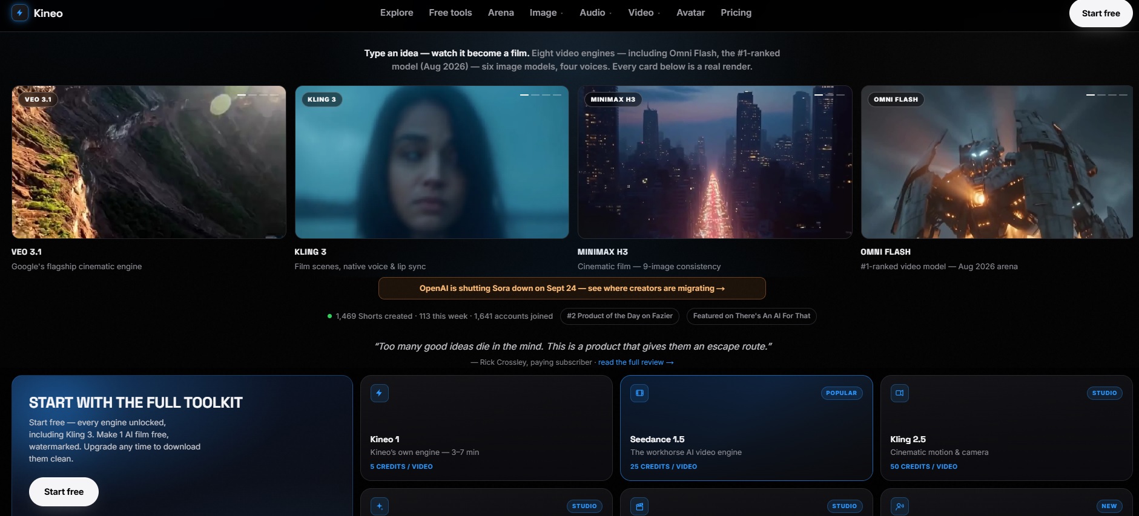Click the KLING 3 badge on thumbnail
The height and width of the screenshot is (516, 1139).
tap(322, 99)
